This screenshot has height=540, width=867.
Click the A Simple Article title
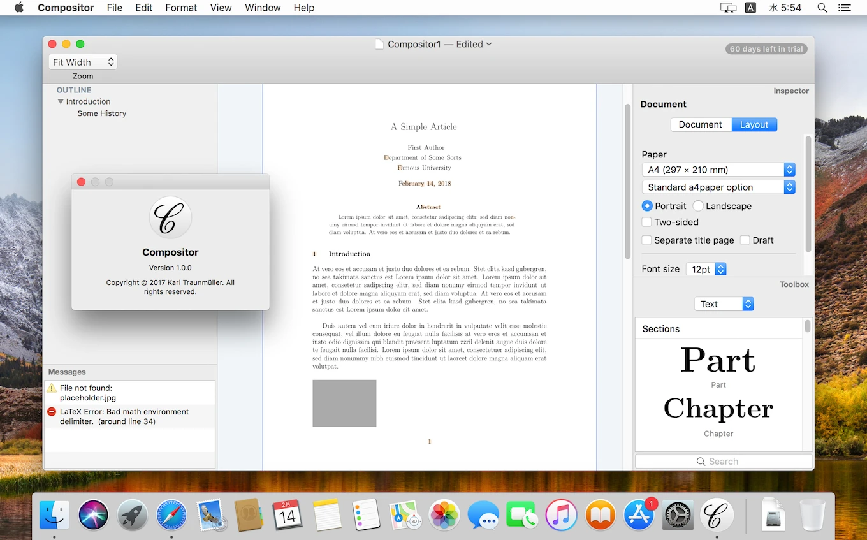[x=424, y=127]
